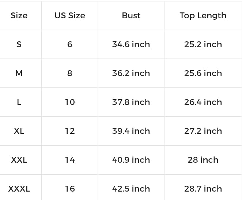Click the US Size column header
This screenshot has height=200, width=242.
coord(70,15)
